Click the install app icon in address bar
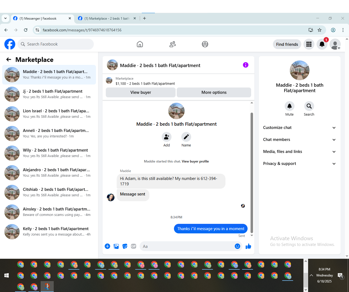Viewport: 349px width, 292px height. (x=311, y=30)
